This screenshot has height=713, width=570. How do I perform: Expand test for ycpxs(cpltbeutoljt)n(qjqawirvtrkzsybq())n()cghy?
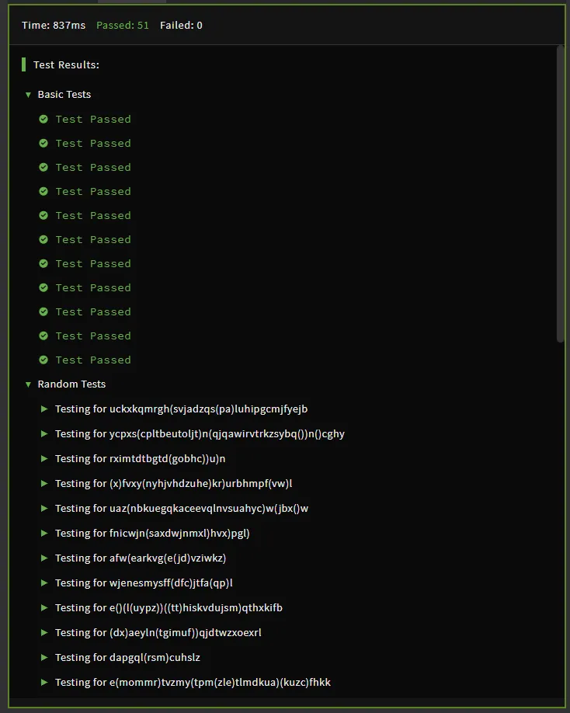44,434
